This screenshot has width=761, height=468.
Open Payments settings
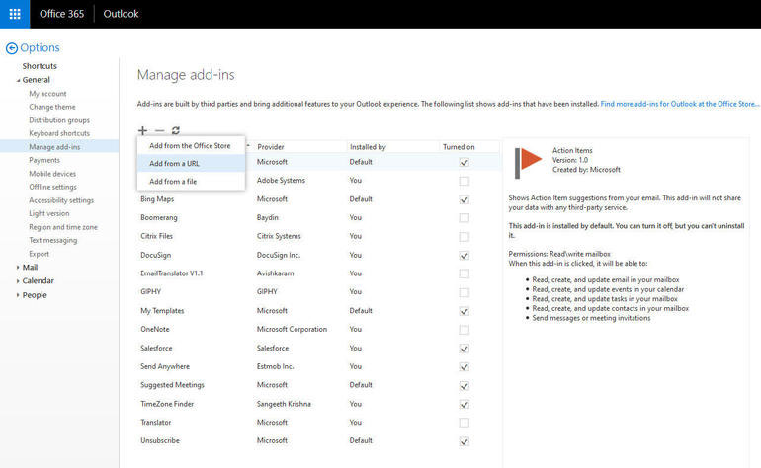(x=44, y=160)
